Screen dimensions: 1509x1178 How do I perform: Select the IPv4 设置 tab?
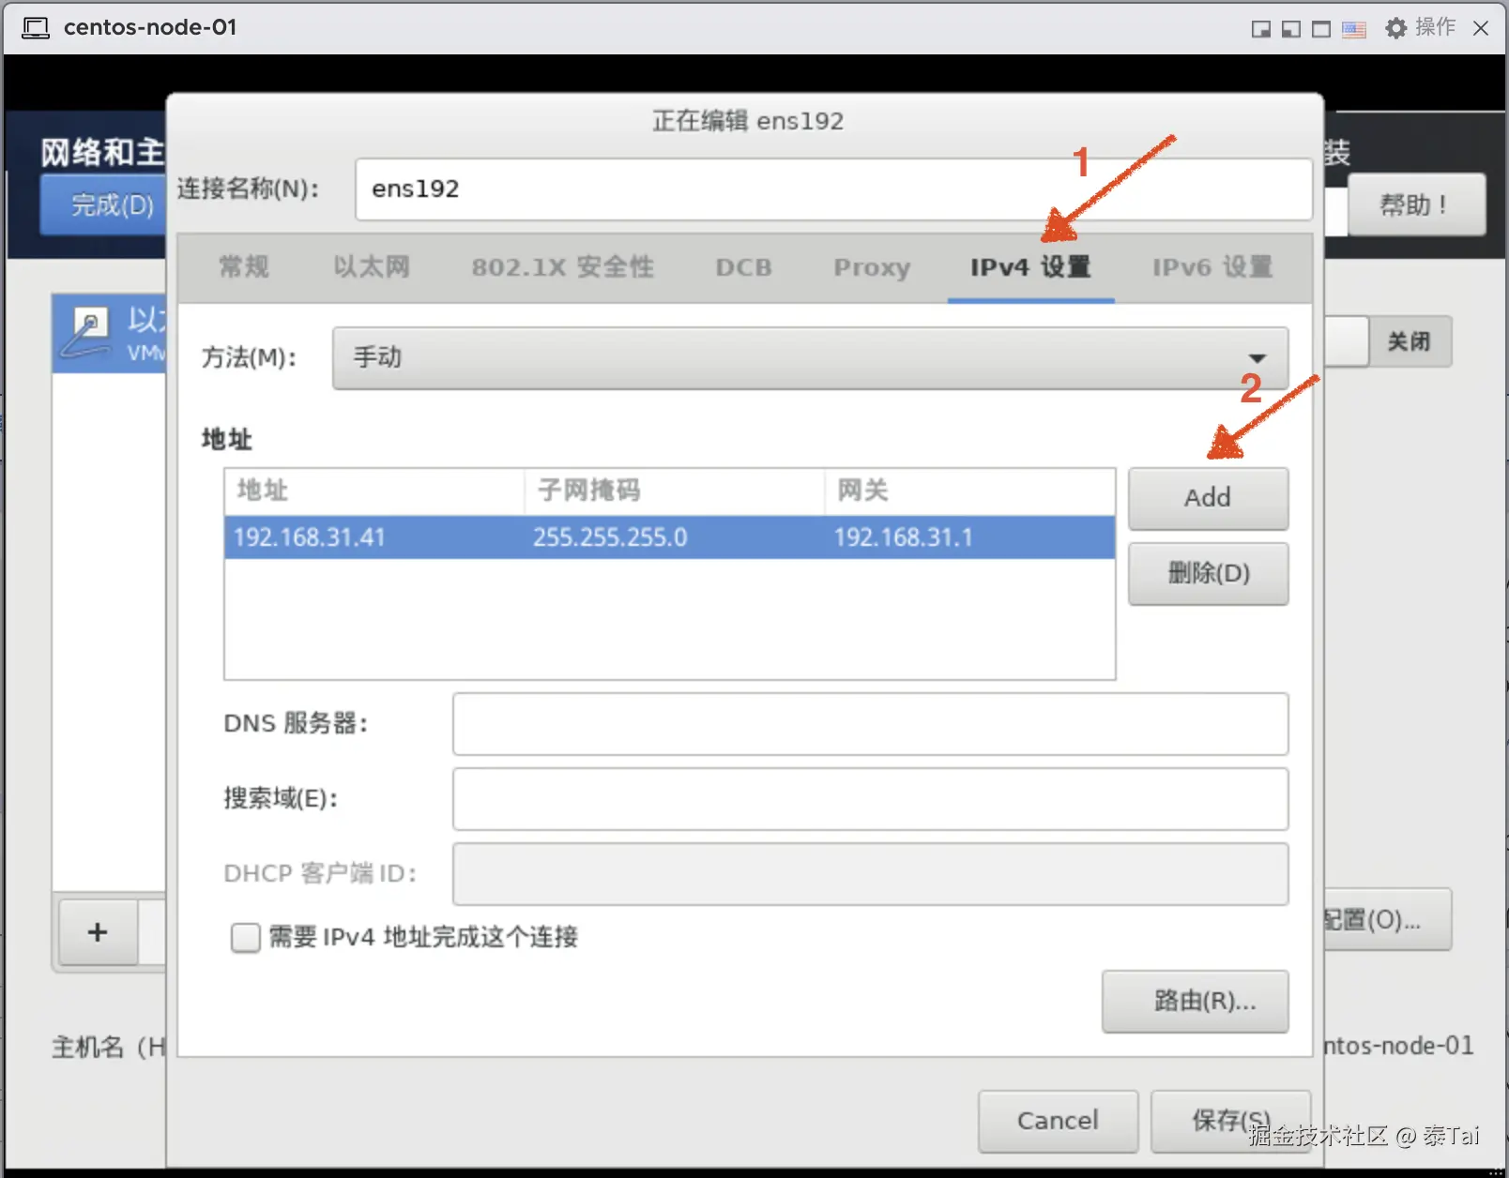pos(1030,267)
